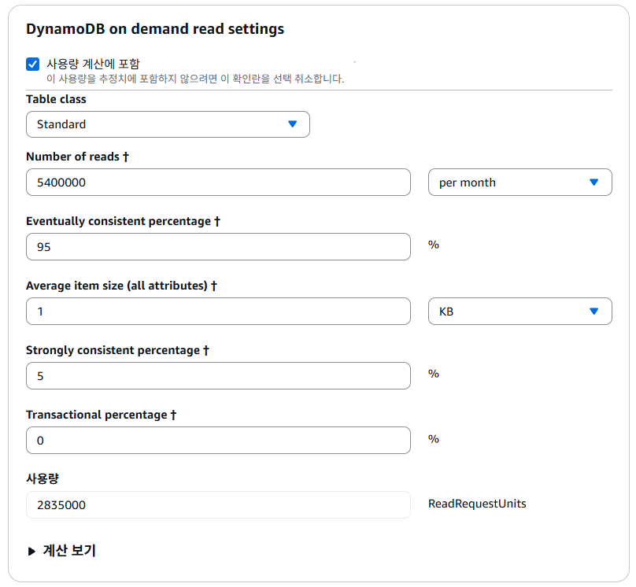Open the KB size unit dropdown

point(520,312)
